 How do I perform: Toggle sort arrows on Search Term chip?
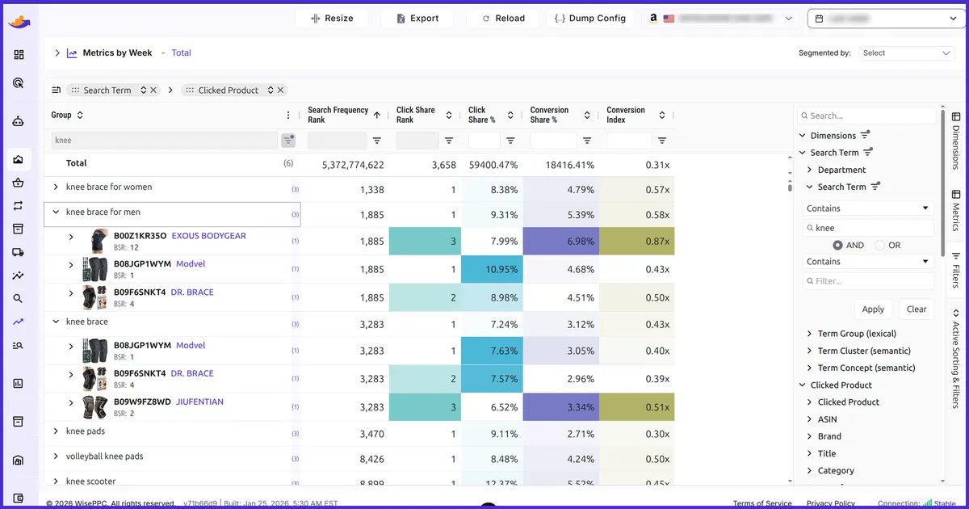[x=144, y=90]
